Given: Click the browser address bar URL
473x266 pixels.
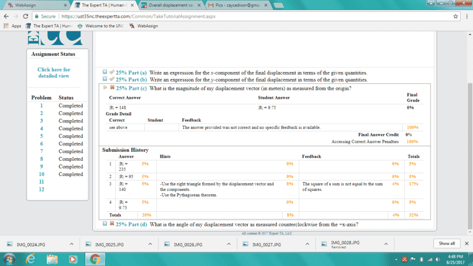Looking at the screenshot, I should 137,17.
